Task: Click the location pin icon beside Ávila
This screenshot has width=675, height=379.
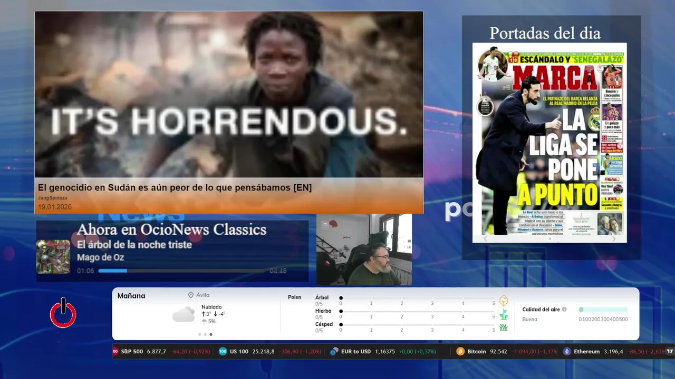Action: 191,295
